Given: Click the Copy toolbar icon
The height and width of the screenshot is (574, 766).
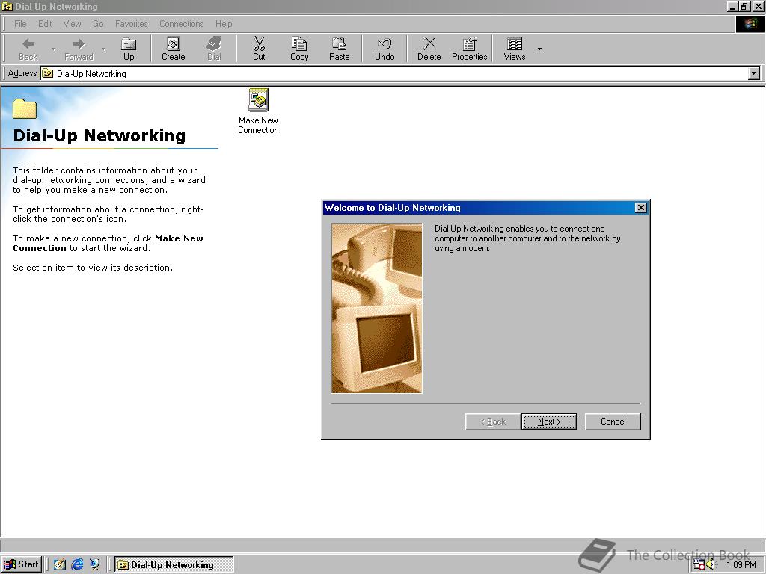Looking at the screenshot, I should pos(299,49).
